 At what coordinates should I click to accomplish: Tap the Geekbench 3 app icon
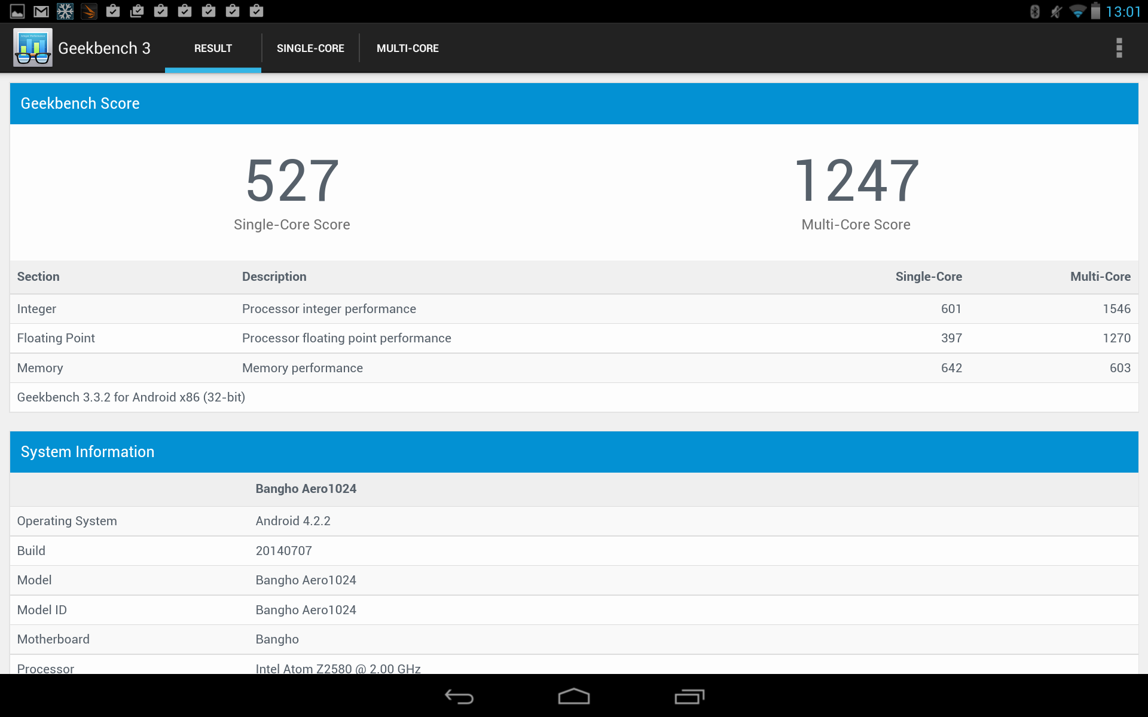pos(33,48)
